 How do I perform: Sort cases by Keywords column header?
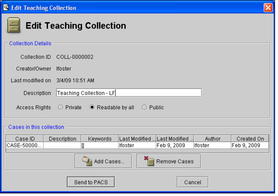[100, 139]
